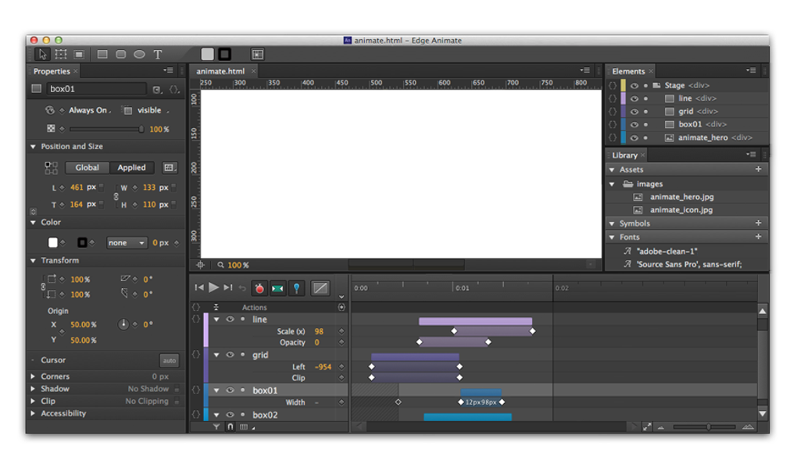Select the Text tool
Viewport: 797px width, 471px height.
click(157, 55)
